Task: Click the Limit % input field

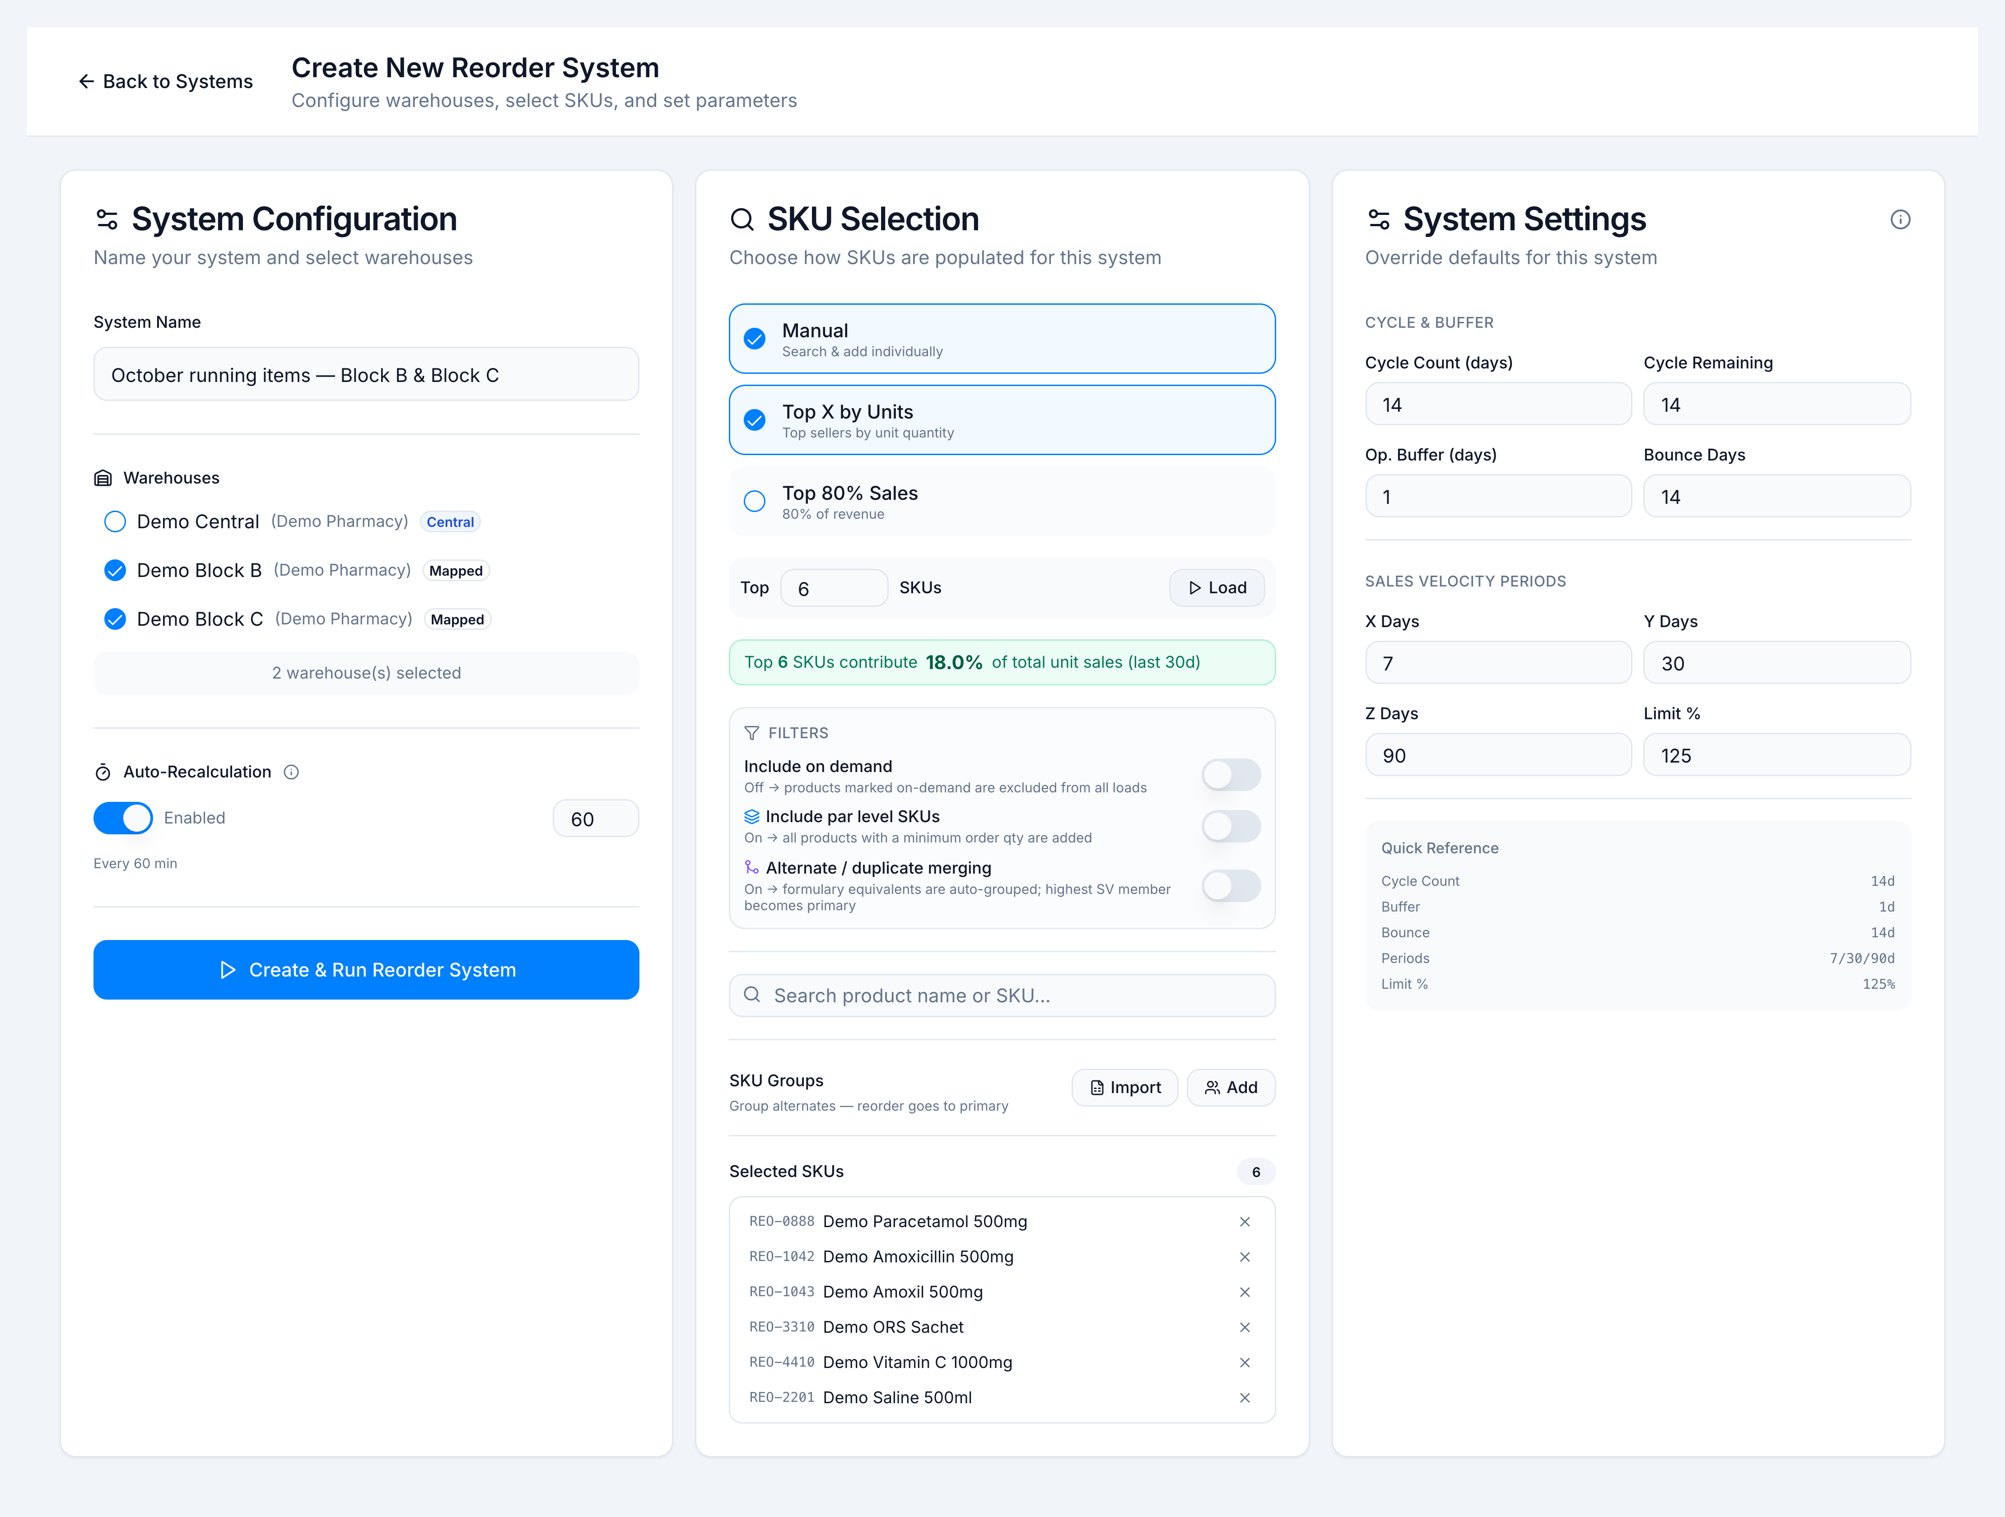Action: click(1777, 755)
